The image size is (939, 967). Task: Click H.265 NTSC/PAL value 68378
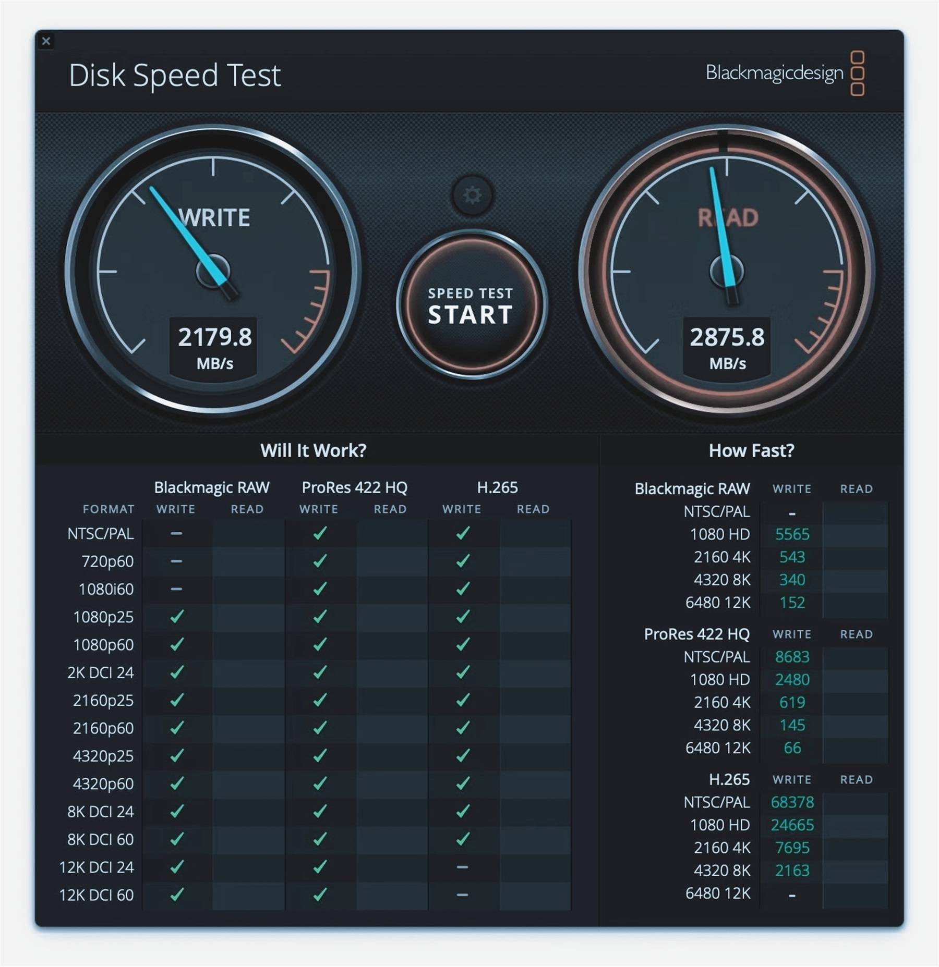tap(792, 802)
